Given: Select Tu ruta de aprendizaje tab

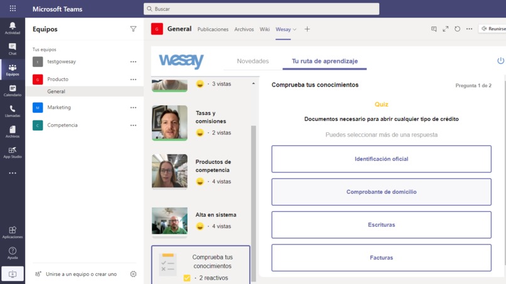Looking at the screenshot, I should [x=325, y=61].
